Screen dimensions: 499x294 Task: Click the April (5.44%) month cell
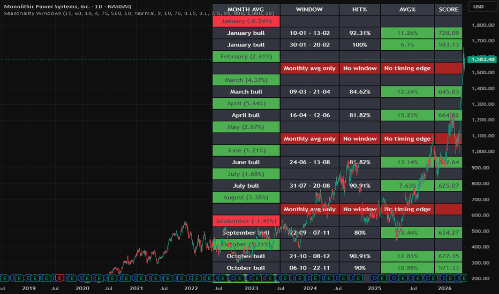(x=246, y=104)
